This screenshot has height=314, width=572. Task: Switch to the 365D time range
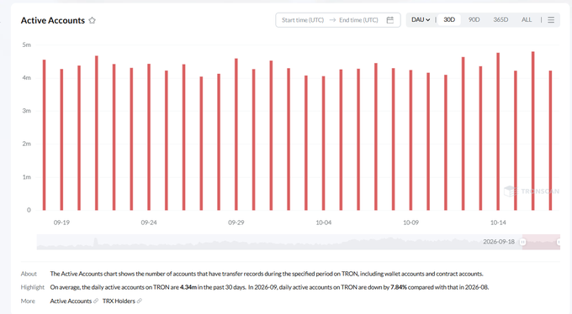pos(500,19)
